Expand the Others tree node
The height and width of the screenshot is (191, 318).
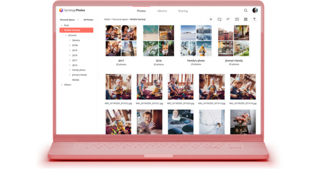click(62, 85)
